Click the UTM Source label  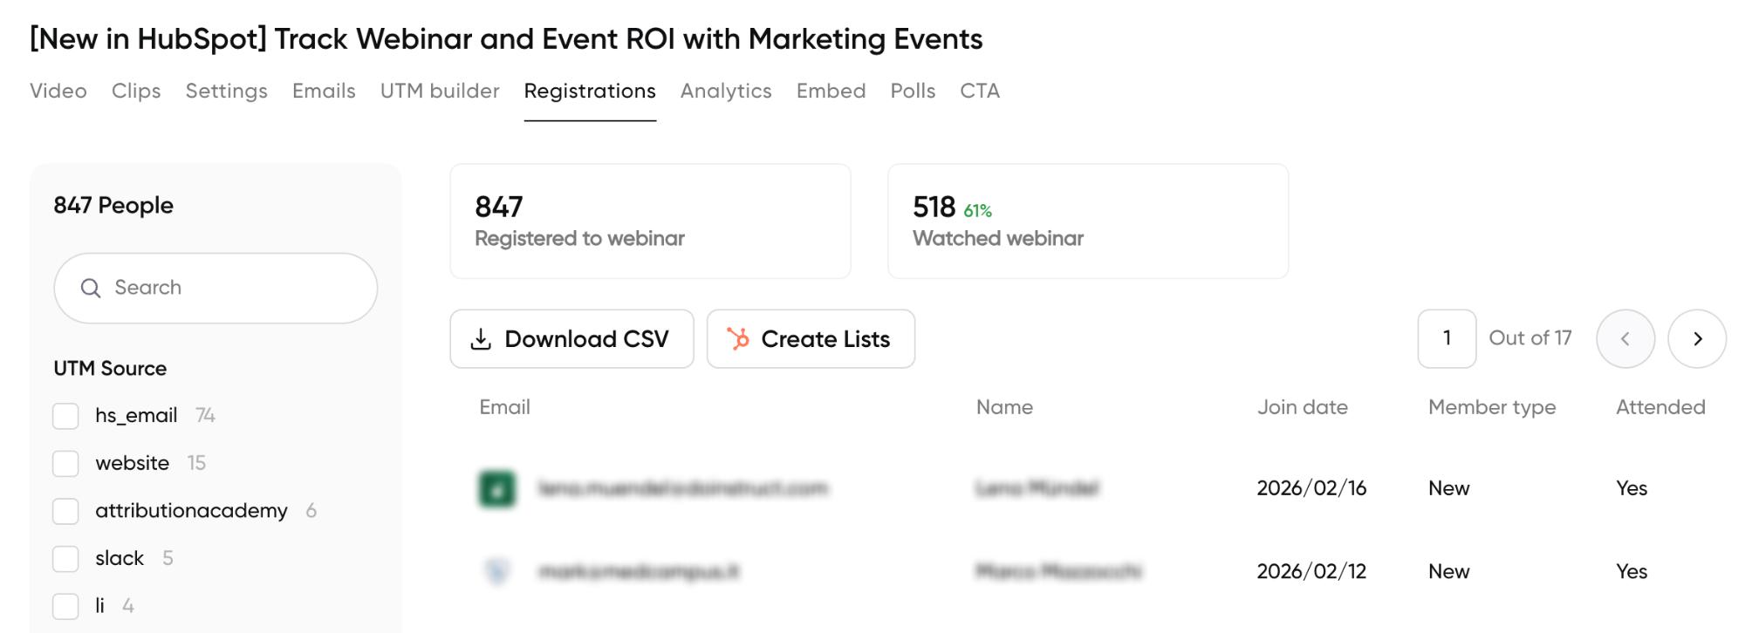pos(110,368)
